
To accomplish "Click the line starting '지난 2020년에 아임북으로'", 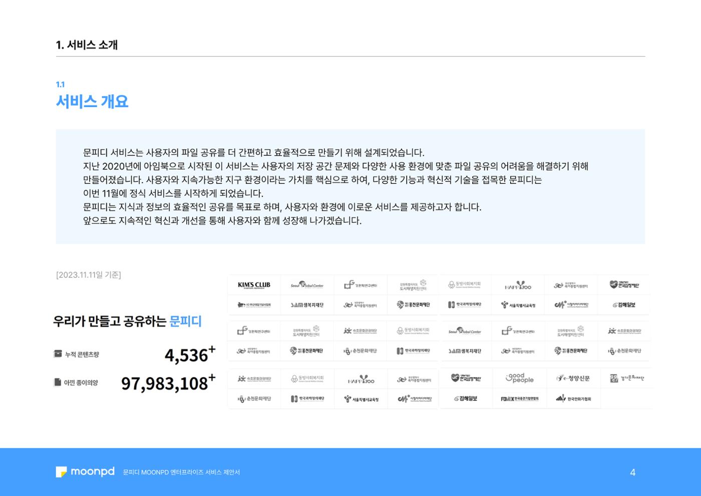I will 335,166.
